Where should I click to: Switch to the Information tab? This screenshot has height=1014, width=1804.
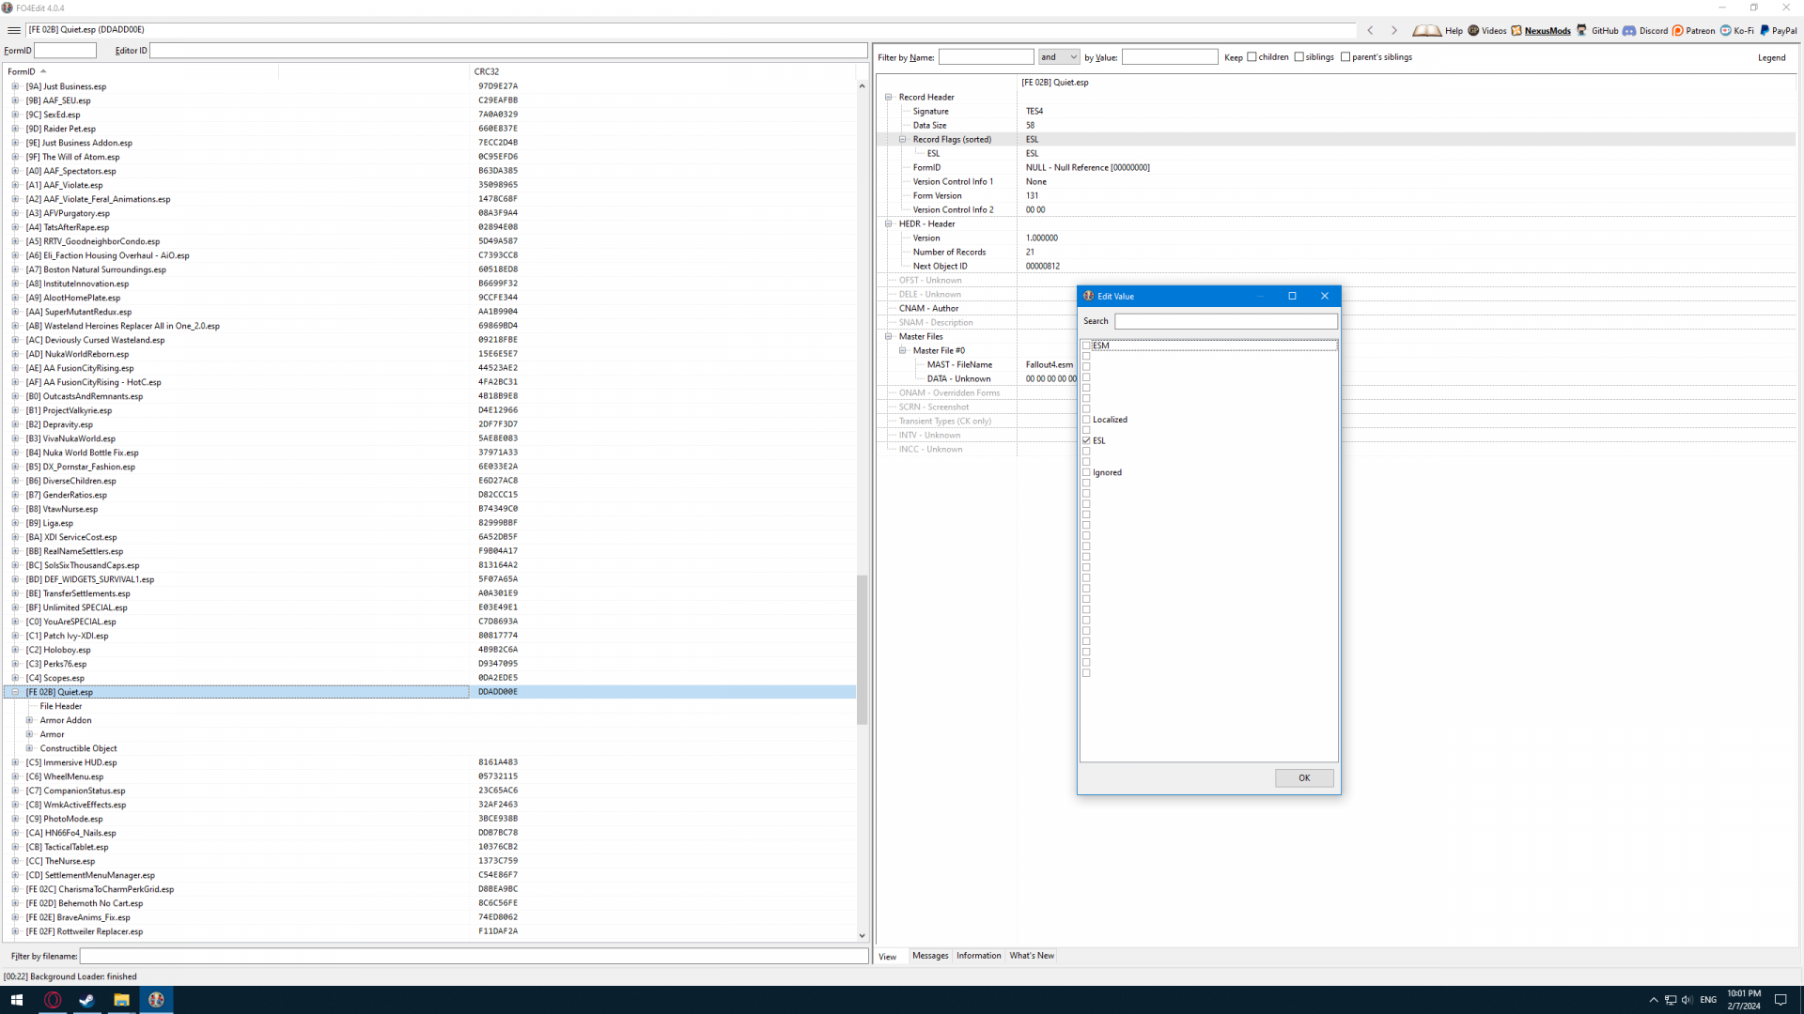[978, 956]
